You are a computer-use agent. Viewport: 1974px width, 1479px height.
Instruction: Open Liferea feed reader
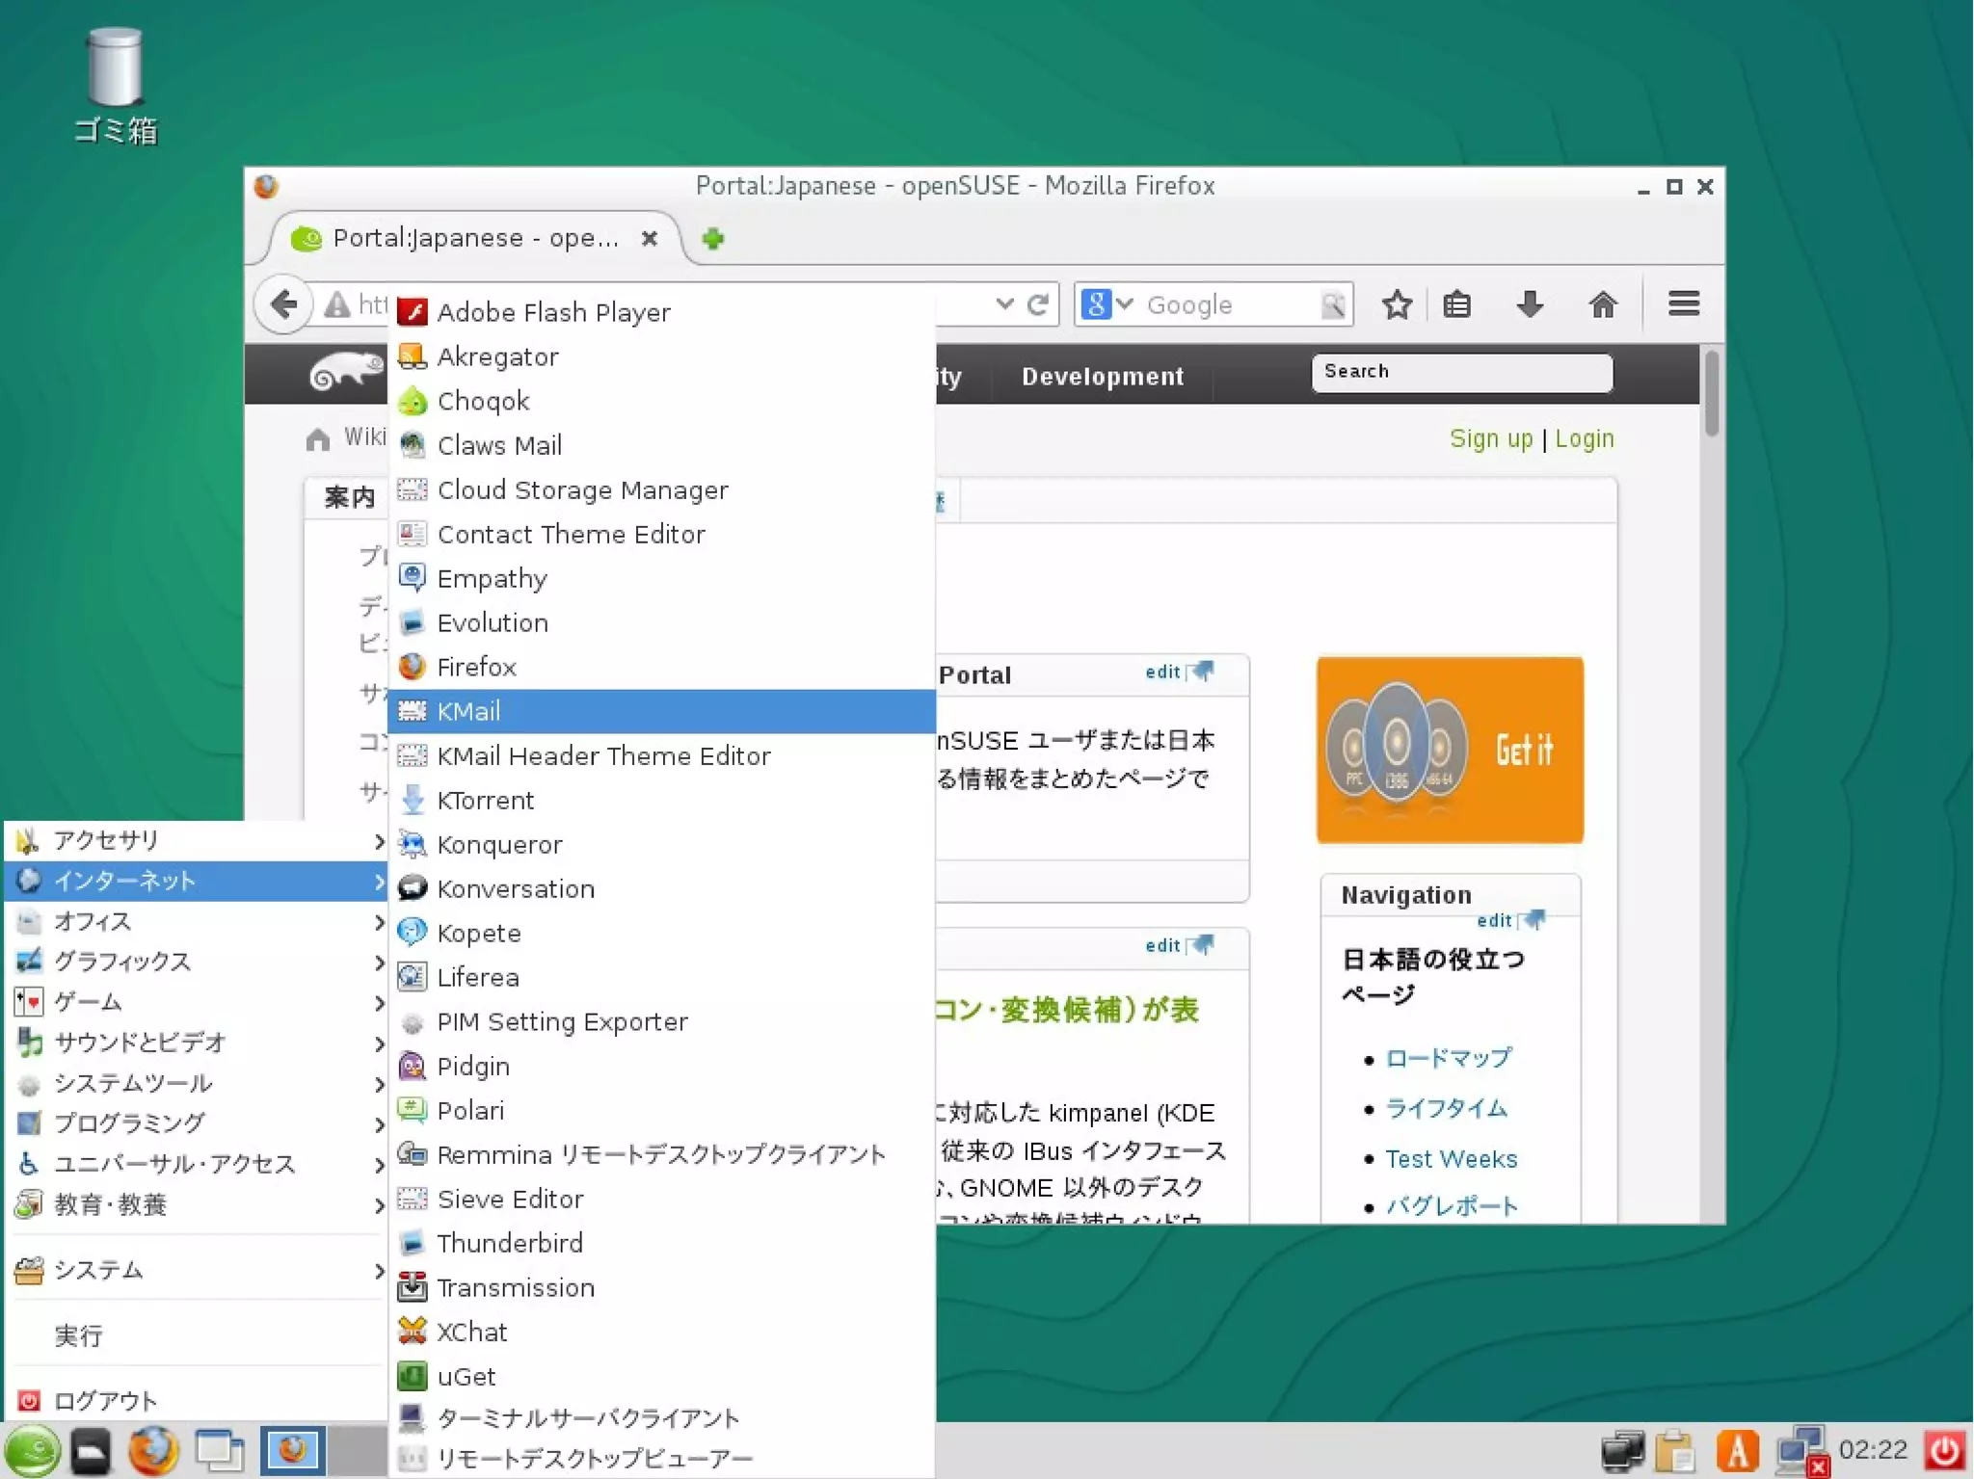click(x=661, y=976)
